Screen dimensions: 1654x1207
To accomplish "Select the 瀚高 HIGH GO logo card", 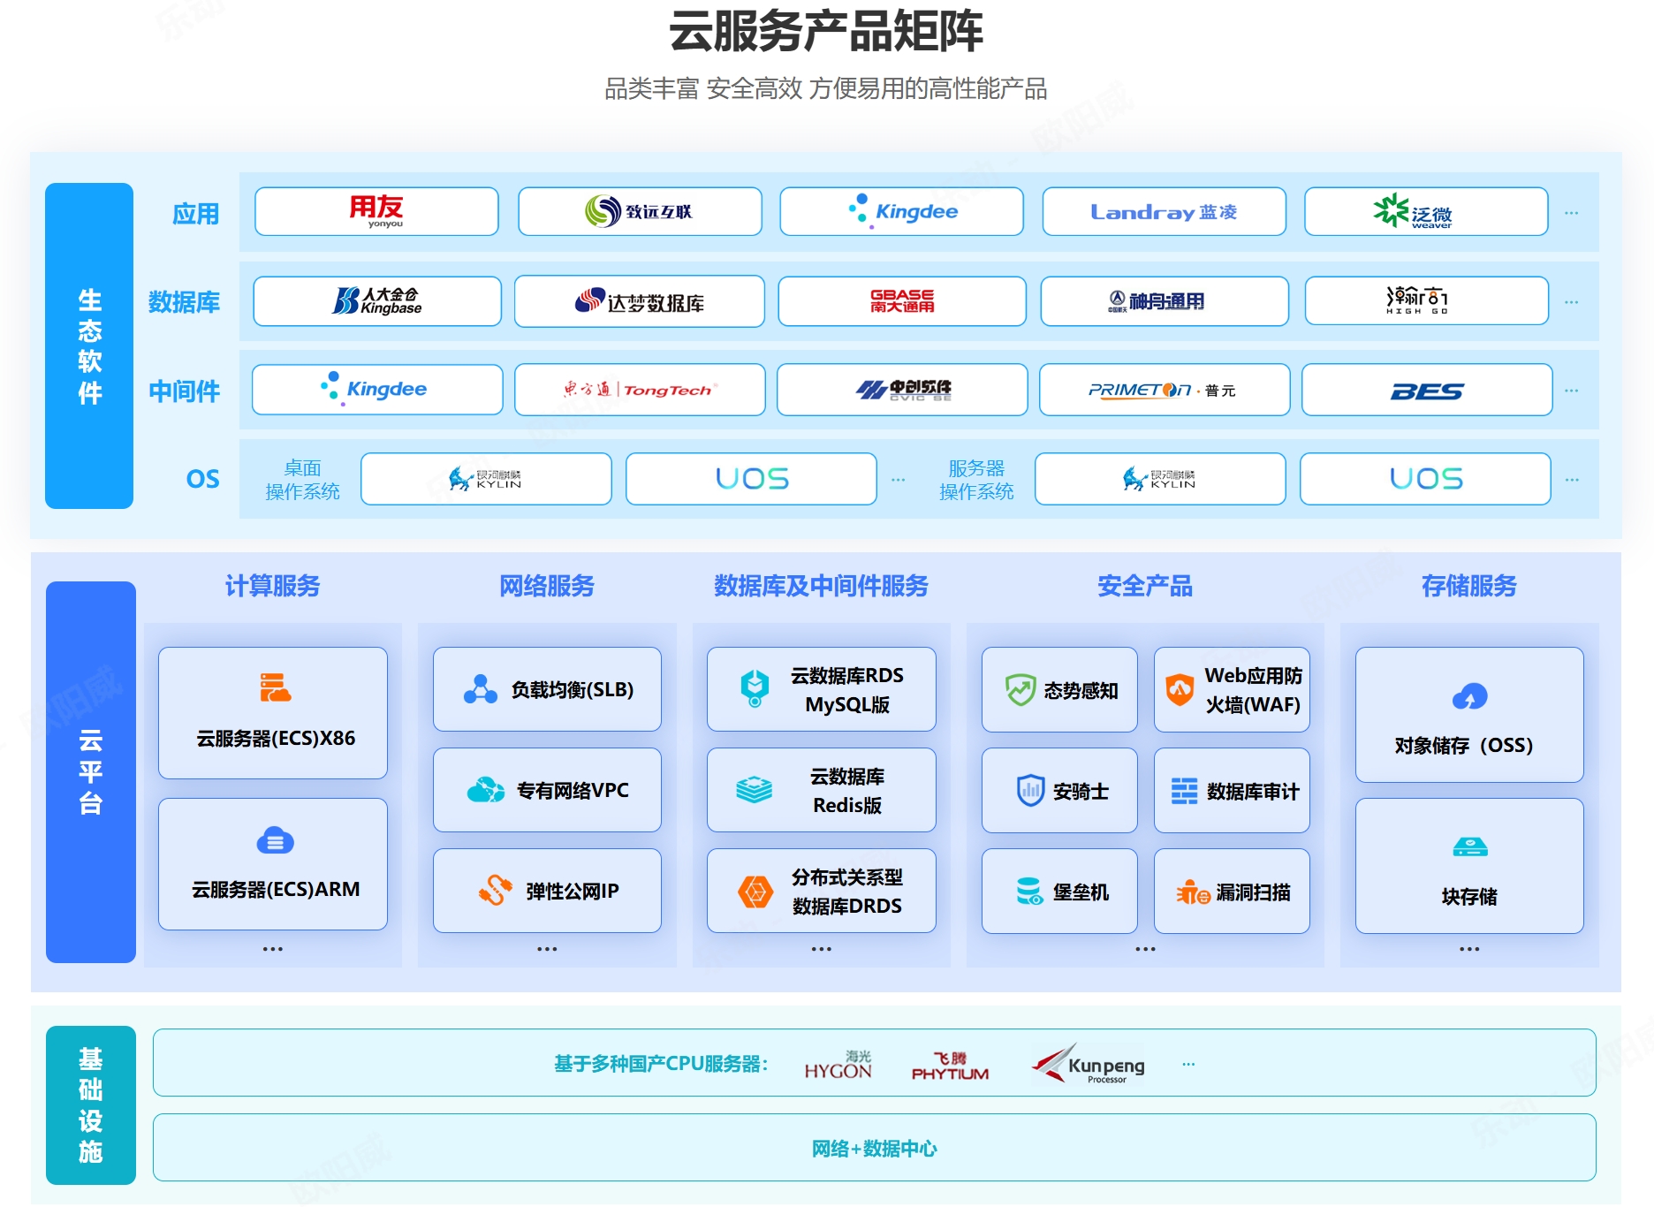I will click(x=1426, y=301).
